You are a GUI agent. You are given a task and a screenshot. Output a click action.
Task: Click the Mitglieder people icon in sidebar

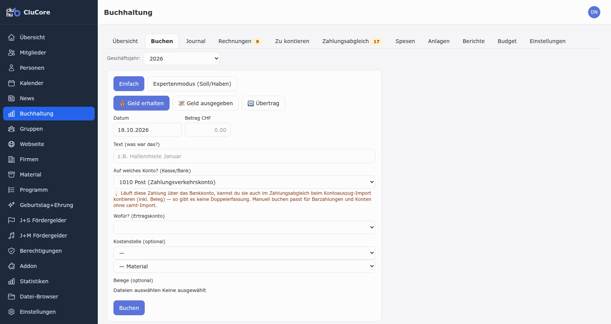[x=11, y=53]
